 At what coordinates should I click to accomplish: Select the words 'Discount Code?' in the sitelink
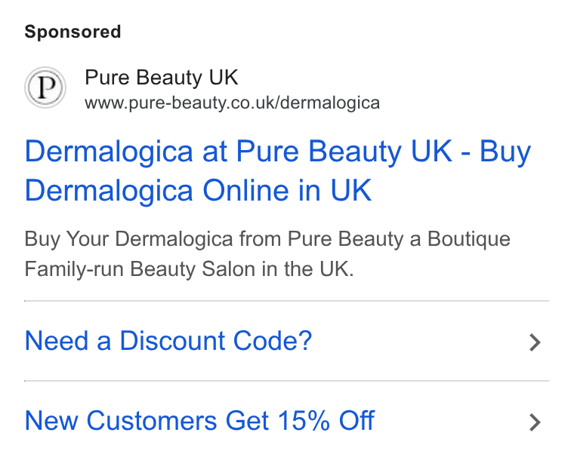(215, 341)
